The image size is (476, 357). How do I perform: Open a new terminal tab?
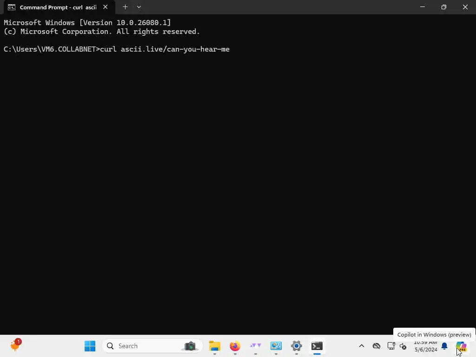(125, 7)
